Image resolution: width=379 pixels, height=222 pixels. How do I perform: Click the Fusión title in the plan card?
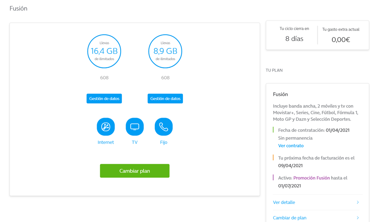pos(280,94)
